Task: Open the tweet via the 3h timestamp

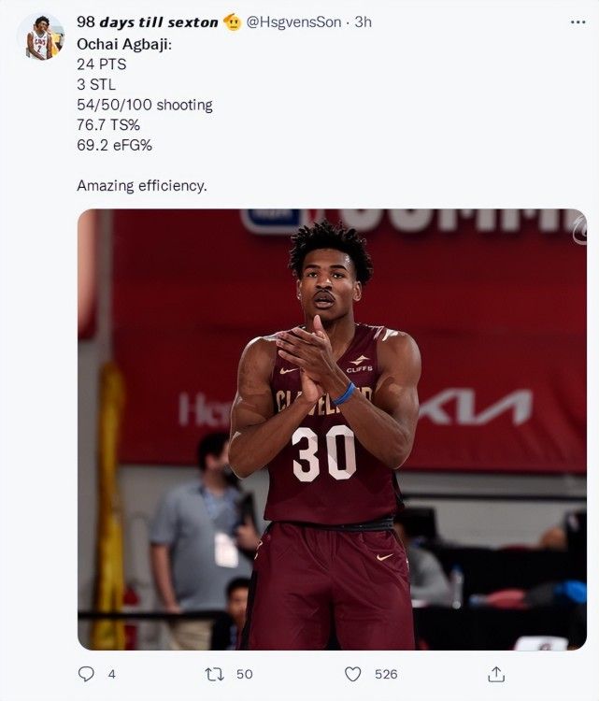Action: click(x=363, y=22)
